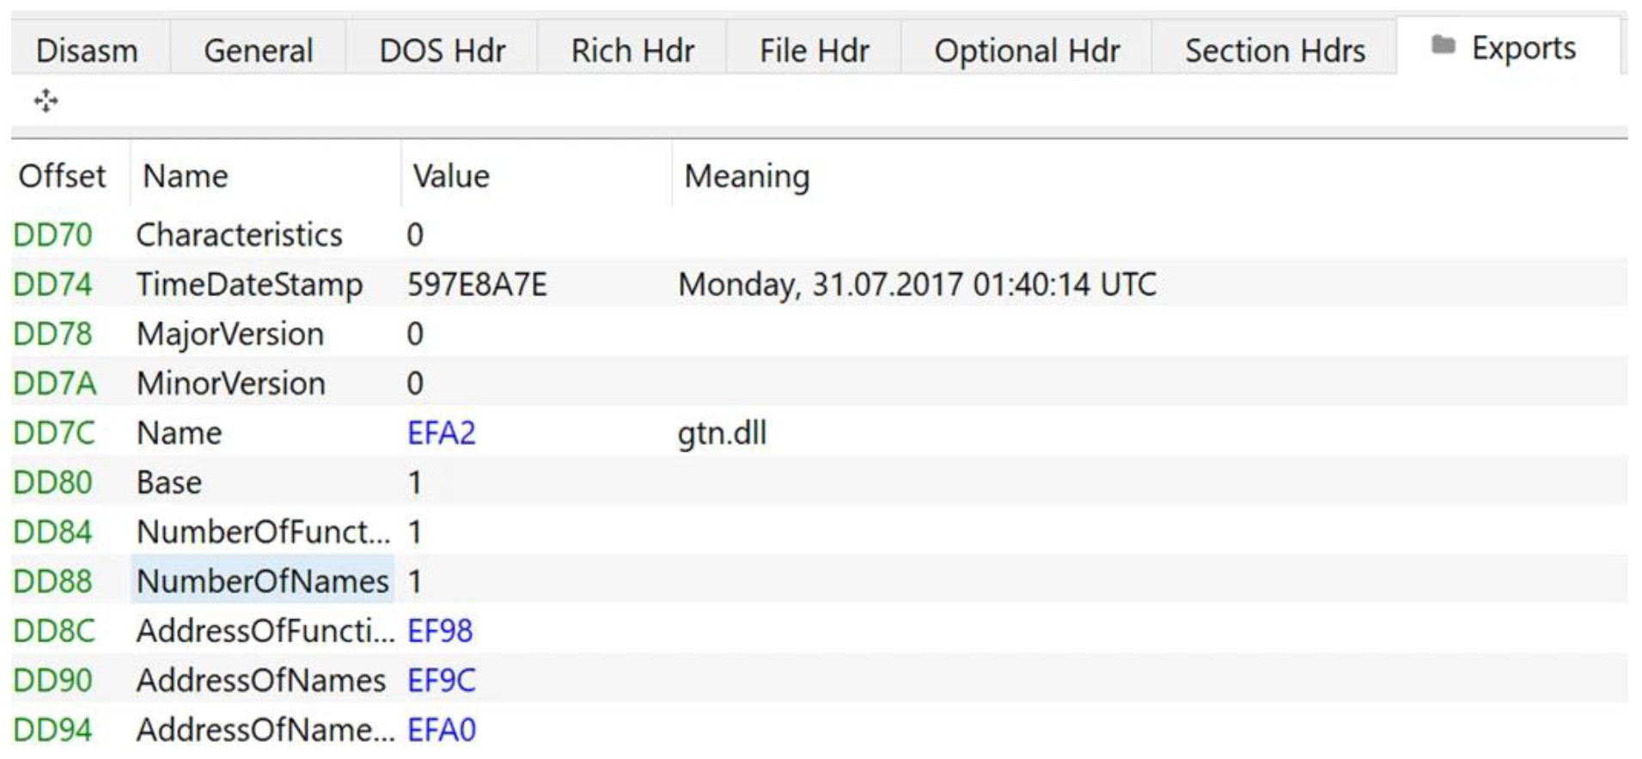Follow the EF98 functions address link
Image resolution: width=1642 pixels, height=759 pixels.
[x=439, y=631]
